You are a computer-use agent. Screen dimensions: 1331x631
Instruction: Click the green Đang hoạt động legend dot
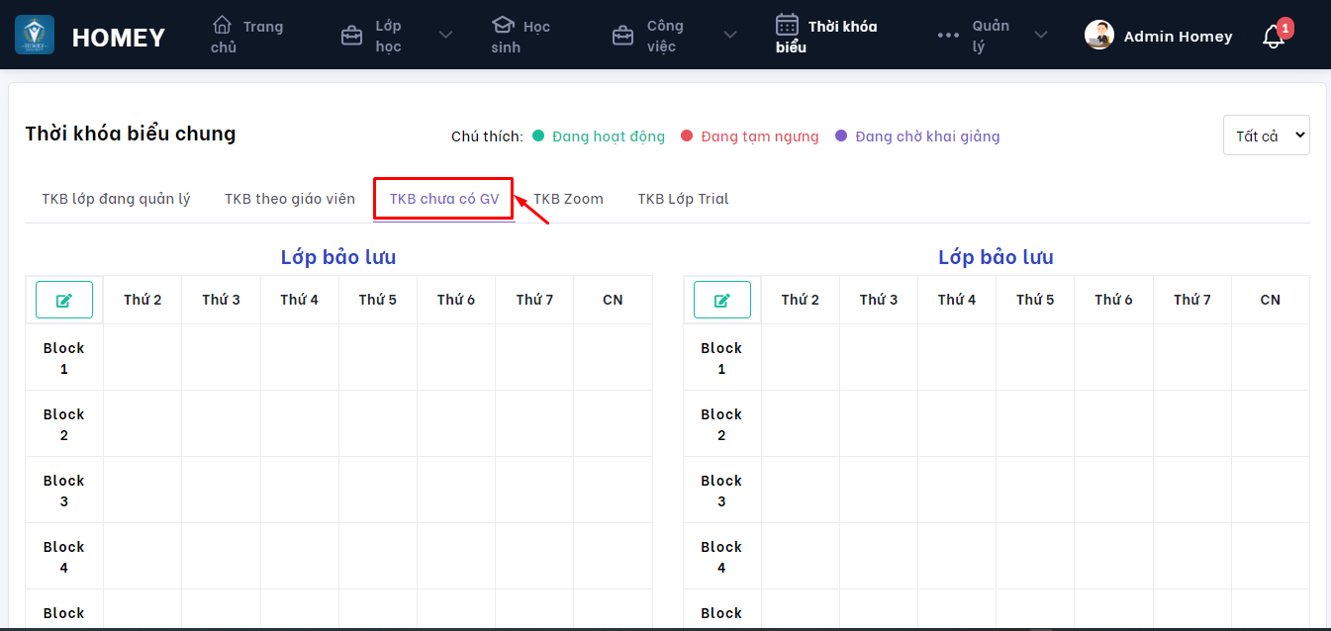pyautogui.click(x=538, y=136)
